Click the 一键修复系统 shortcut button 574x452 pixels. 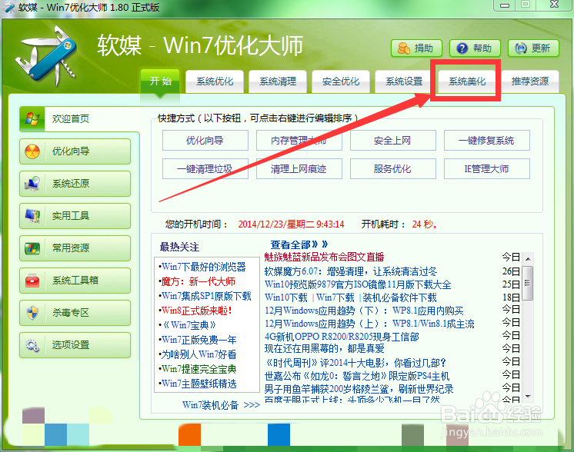[487, 141]
